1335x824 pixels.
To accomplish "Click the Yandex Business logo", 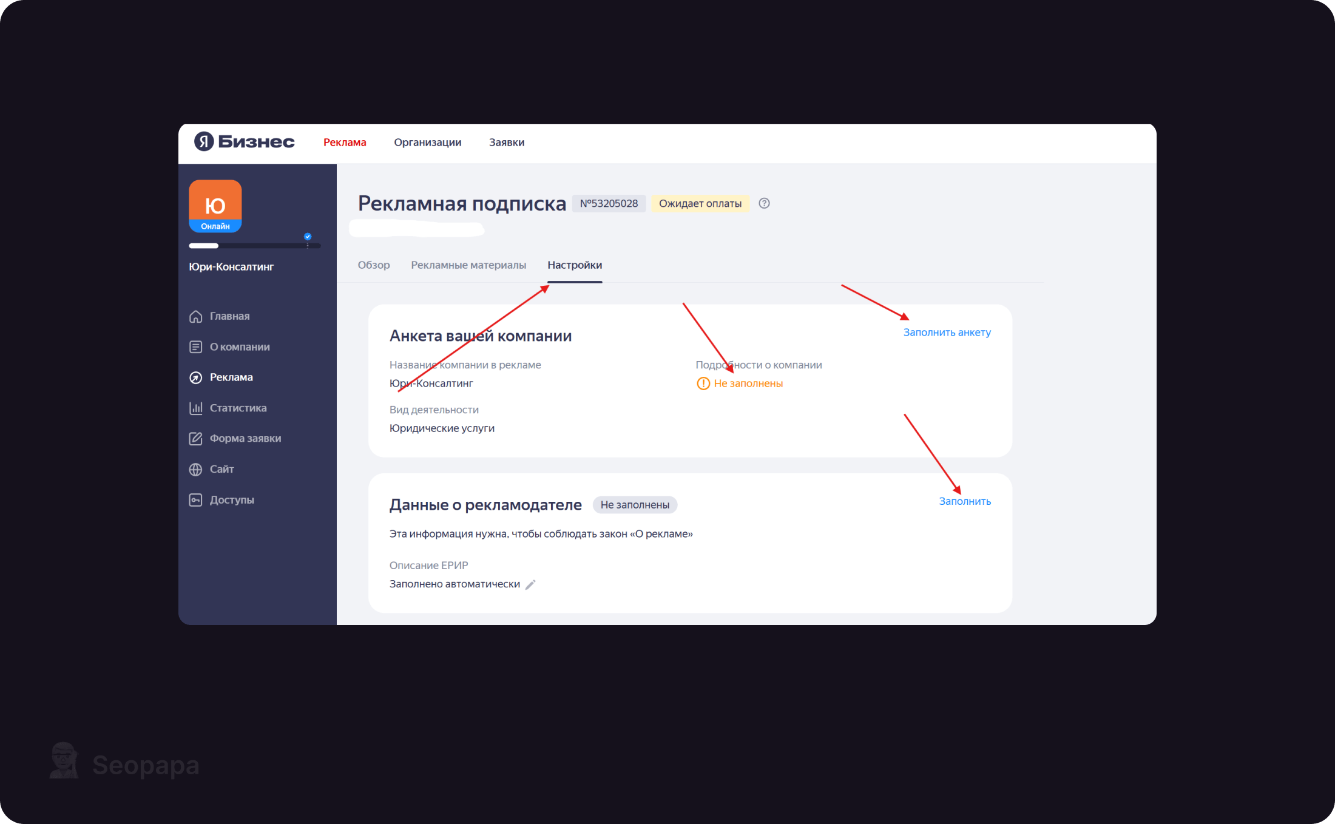I will (244, 142).
